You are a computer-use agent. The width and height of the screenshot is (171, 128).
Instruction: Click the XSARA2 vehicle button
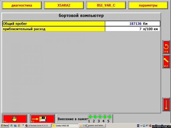[64, 5]
